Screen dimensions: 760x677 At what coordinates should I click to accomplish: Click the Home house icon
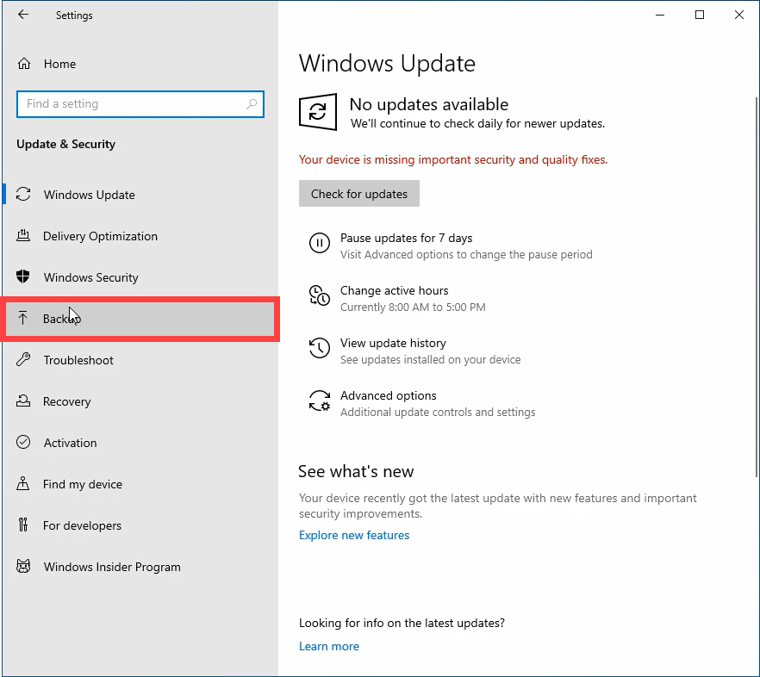pos(24,64)
